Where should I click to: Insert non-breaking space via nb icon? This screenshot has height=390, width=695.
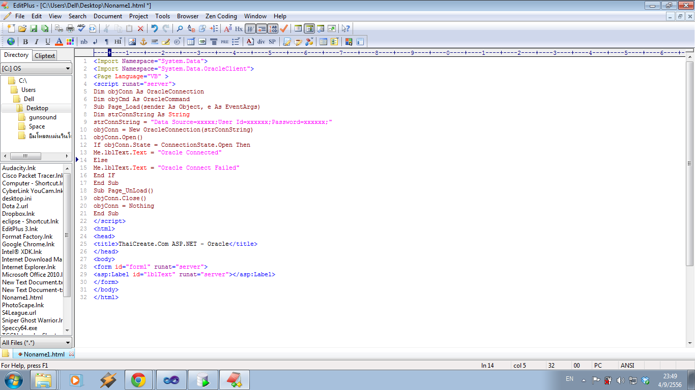click(84, 42)
